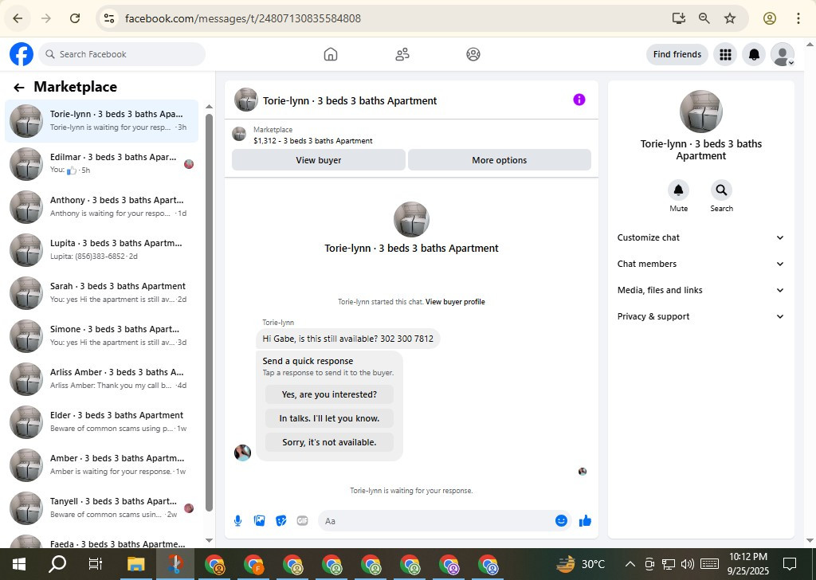
Task: Open File Explorer from taskbar
Action: click(x=135, y=564)
